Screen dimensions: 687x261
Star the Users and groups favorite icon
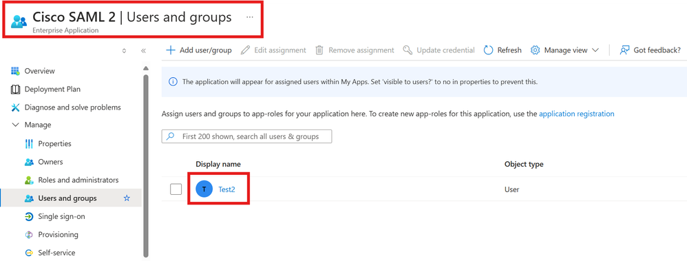[127, 198]
